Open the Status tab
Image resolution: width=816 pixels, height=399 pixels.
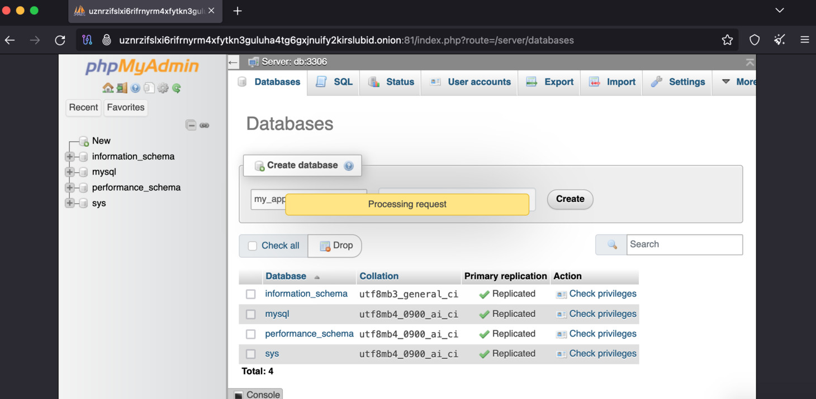[391, 82]
